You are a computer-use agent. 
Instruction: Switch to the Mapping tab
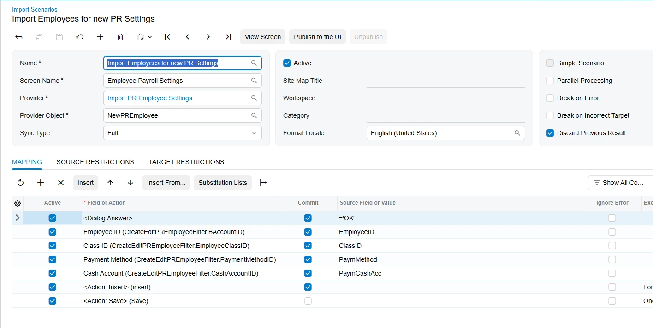click(27, 162)
